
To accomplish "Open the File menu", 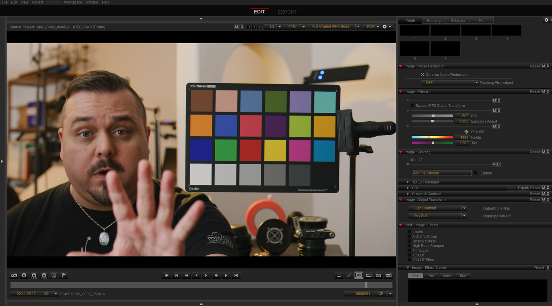I will [5, 2].
